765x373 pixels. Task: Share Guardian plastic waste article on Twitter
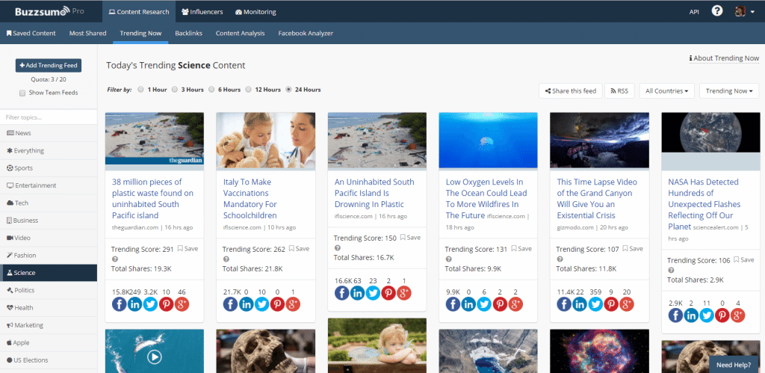[150, 303]
